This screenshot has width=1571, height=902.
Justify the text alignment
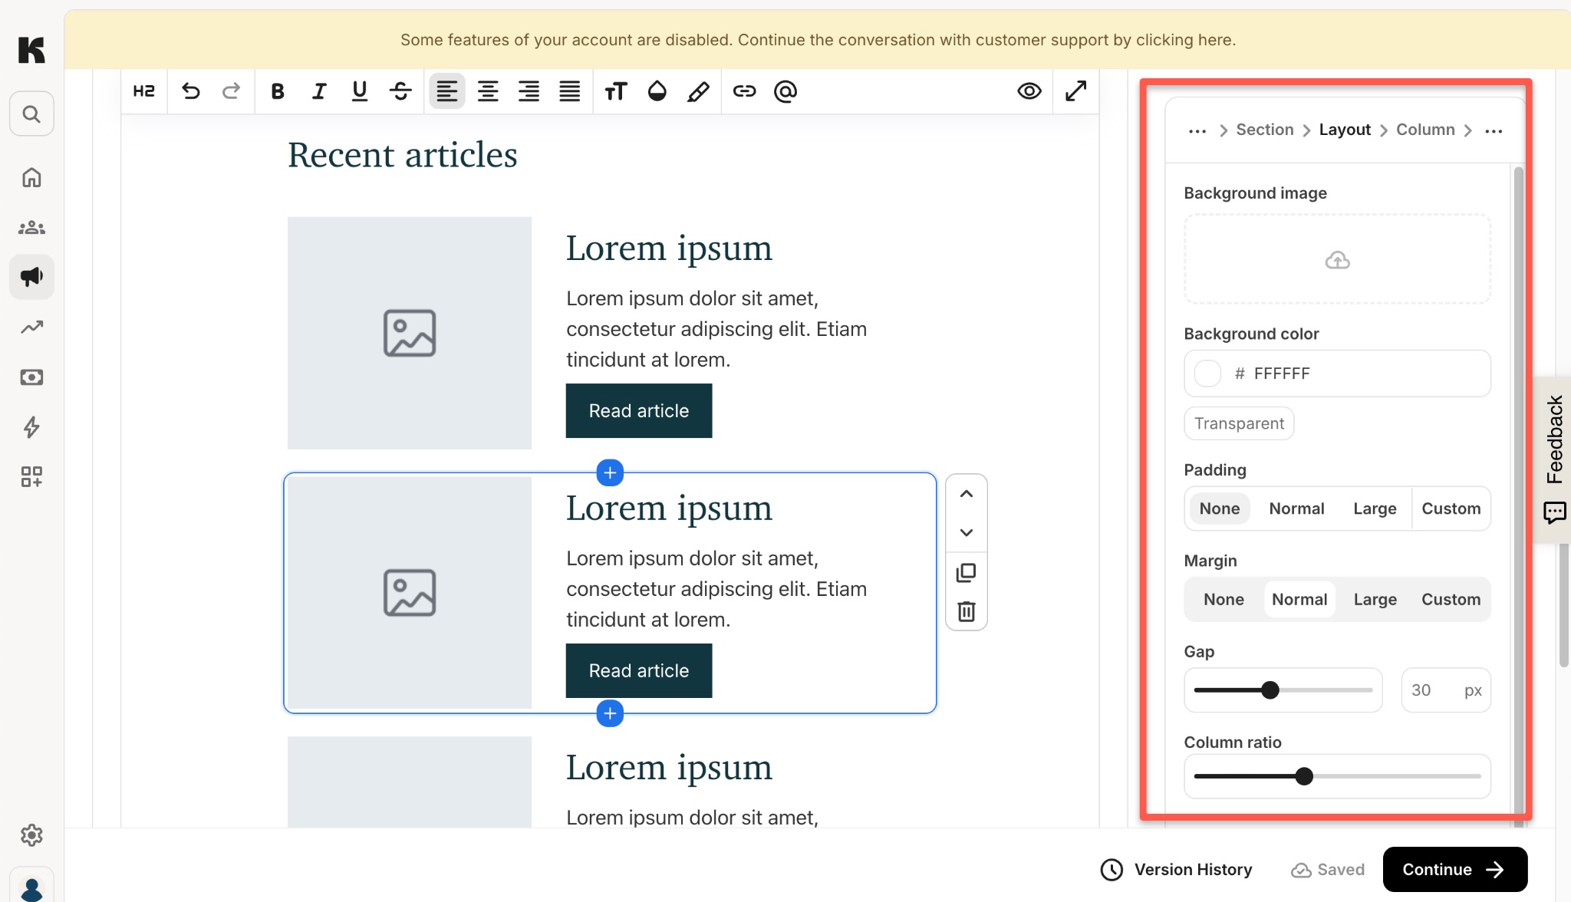point(570,91)
